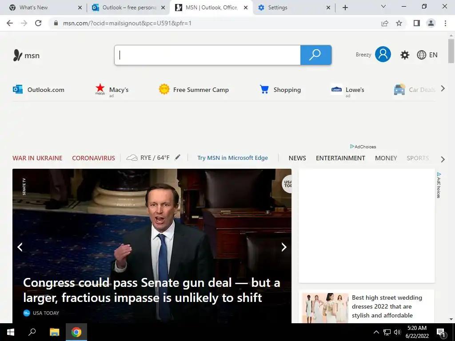Expand news categories right chevron
Screen dimensions: 455x341
tap(443, 159)
